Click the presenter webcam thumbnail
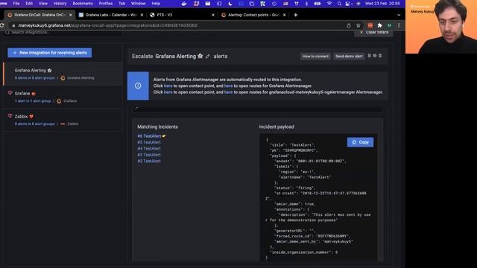The height and width of the screenshot is (268, 477). [x=441, y=27]
